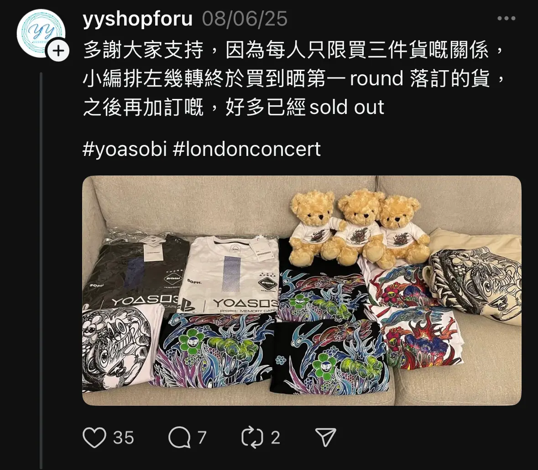This screenshot has width=538, height=470.
Task: Click the reply count 7
Action: tap(202, 438)
